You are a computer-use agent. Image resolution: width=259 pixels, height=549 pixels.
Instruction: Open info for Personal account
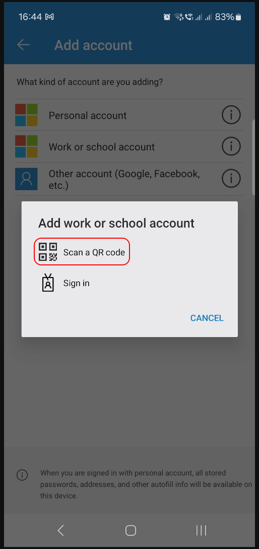coord(231,115)
